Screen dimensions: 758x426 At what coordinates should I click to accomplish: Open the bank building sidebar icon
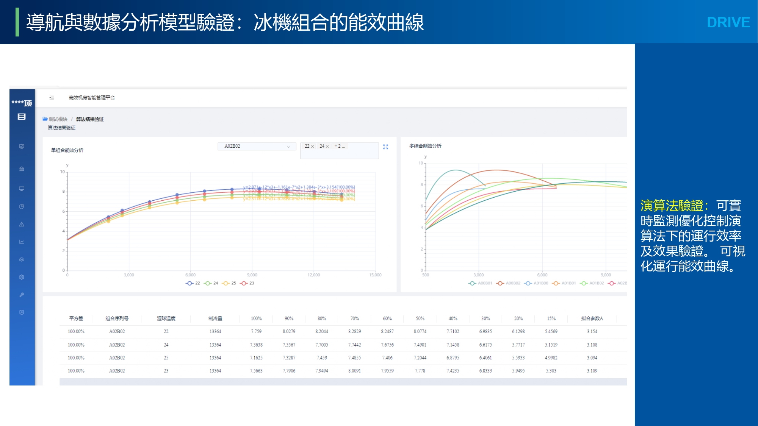[x=22, y=169]
